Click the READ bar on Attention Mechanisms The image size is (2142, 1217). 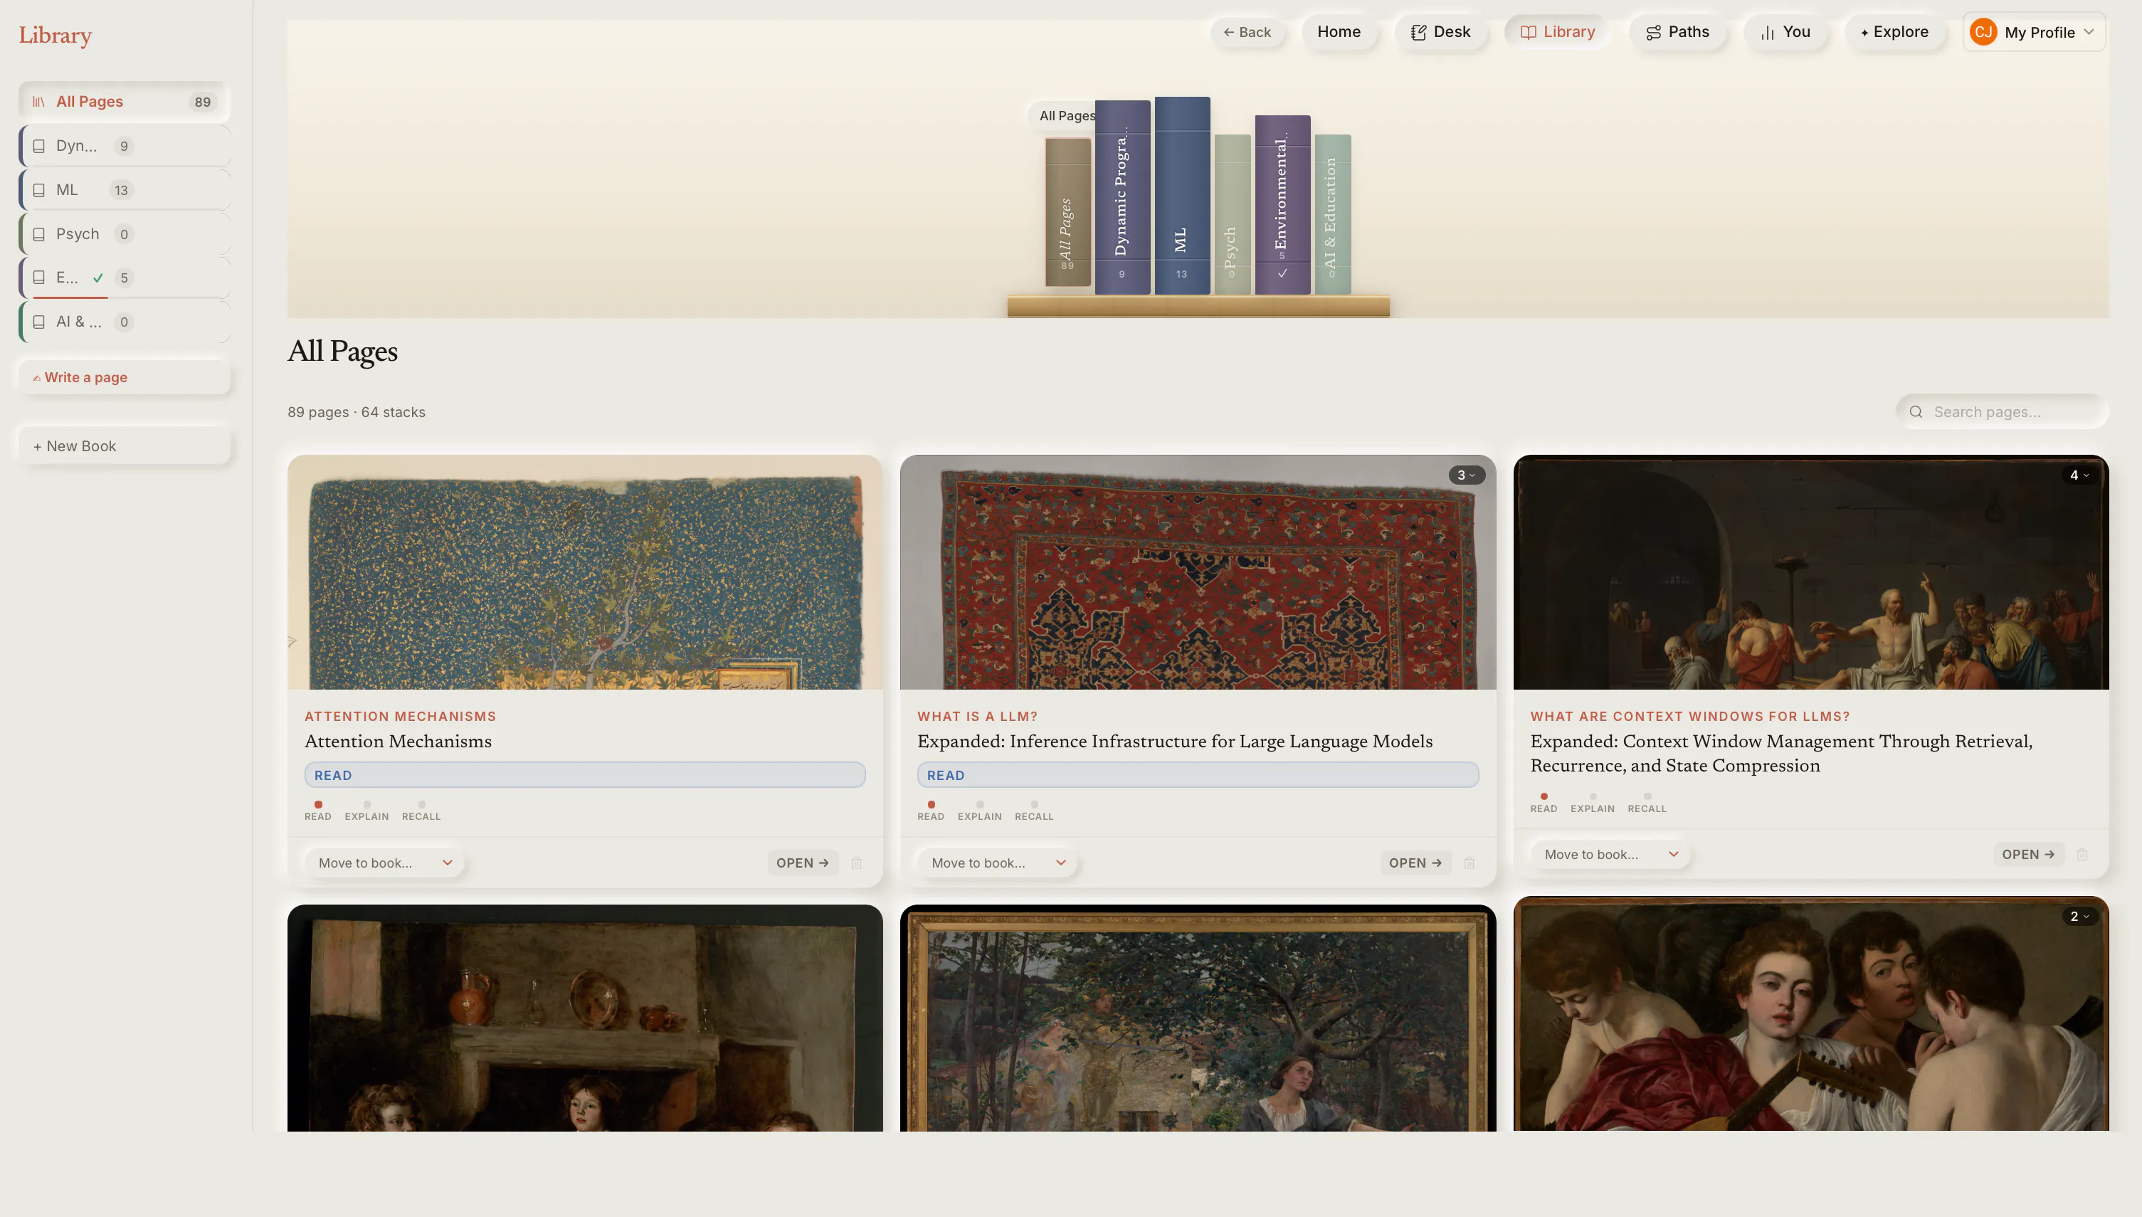[x=585, y=775]
